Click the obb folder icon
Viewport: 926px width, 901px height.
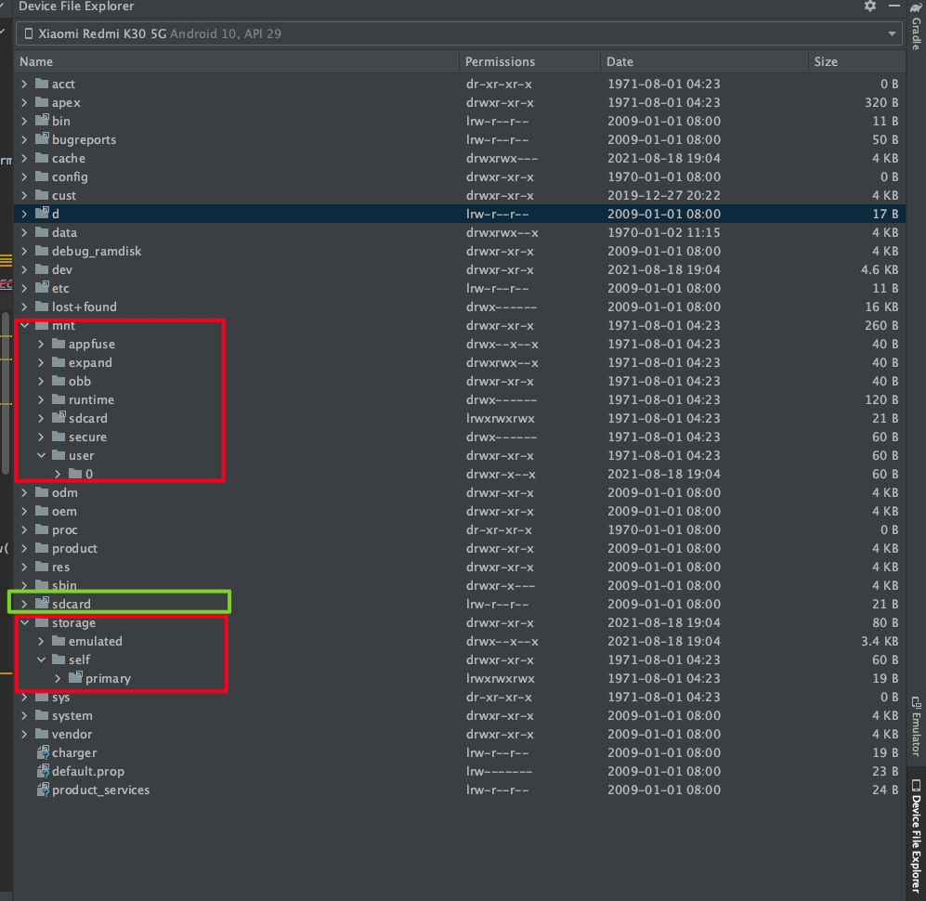(x=58, y=380)
